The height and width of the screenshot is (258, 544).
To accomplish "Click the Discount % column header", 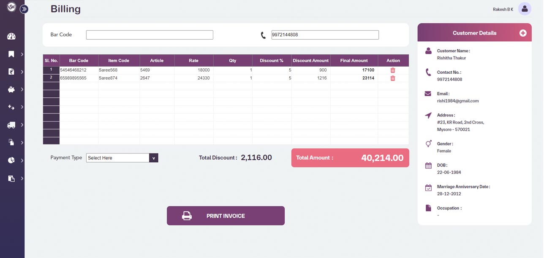I will (272, 61).
